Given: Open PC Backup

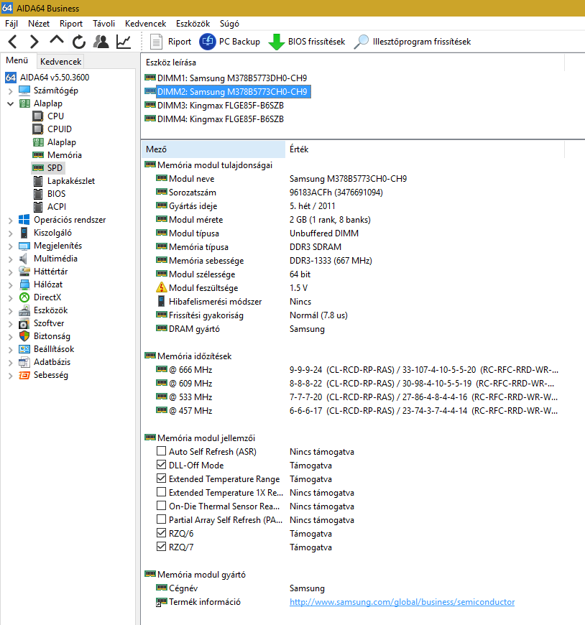Looking at the screenshot, I should click(230, 42).
